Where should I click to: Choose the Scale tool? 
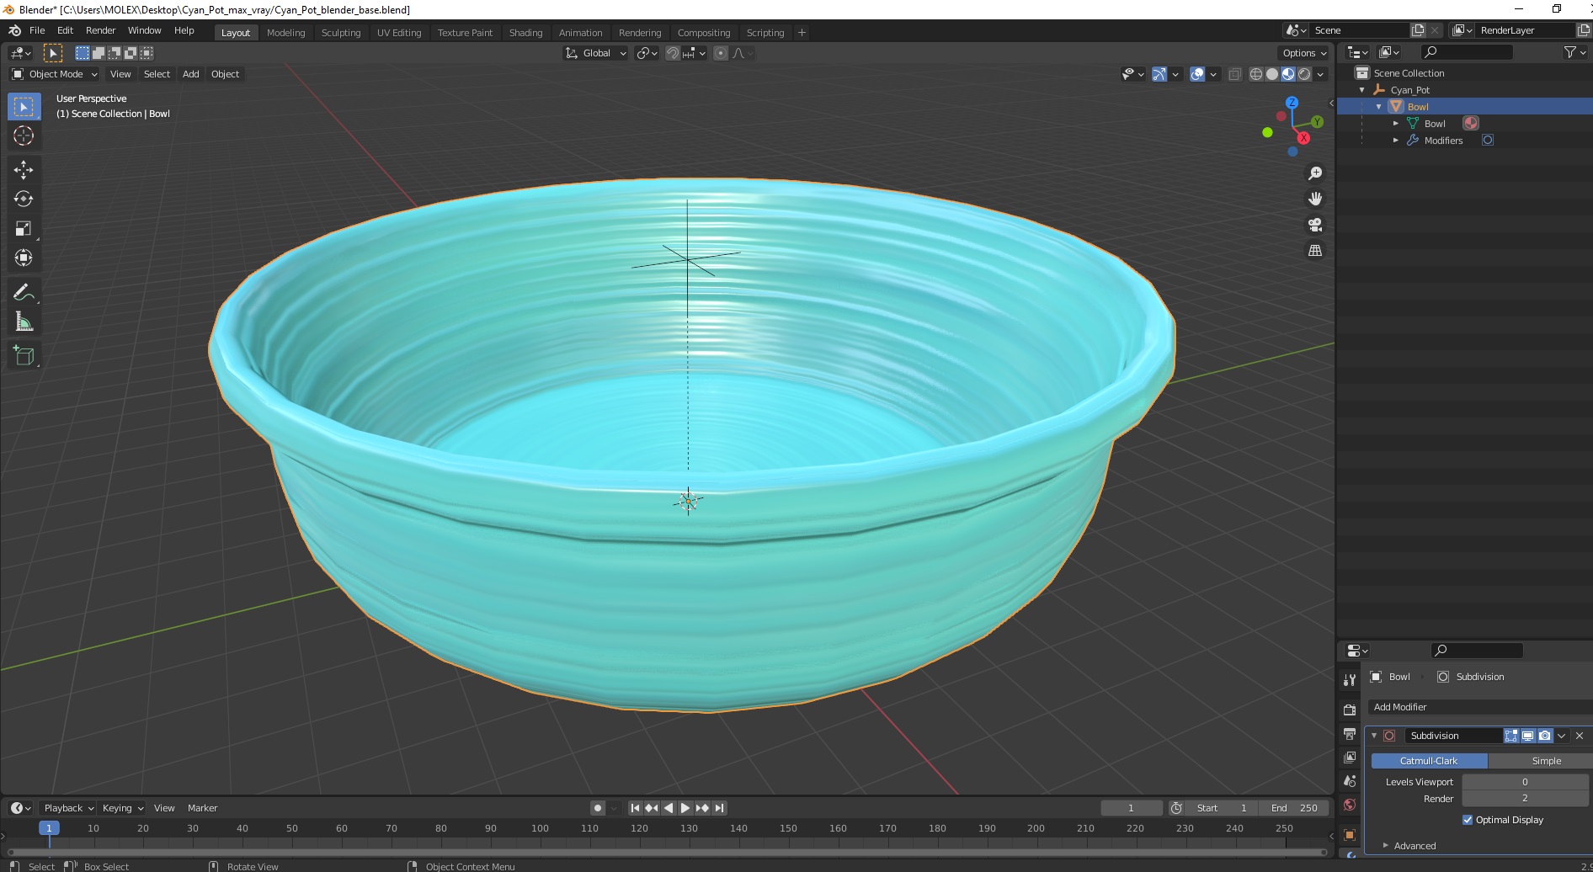point(24,229)
